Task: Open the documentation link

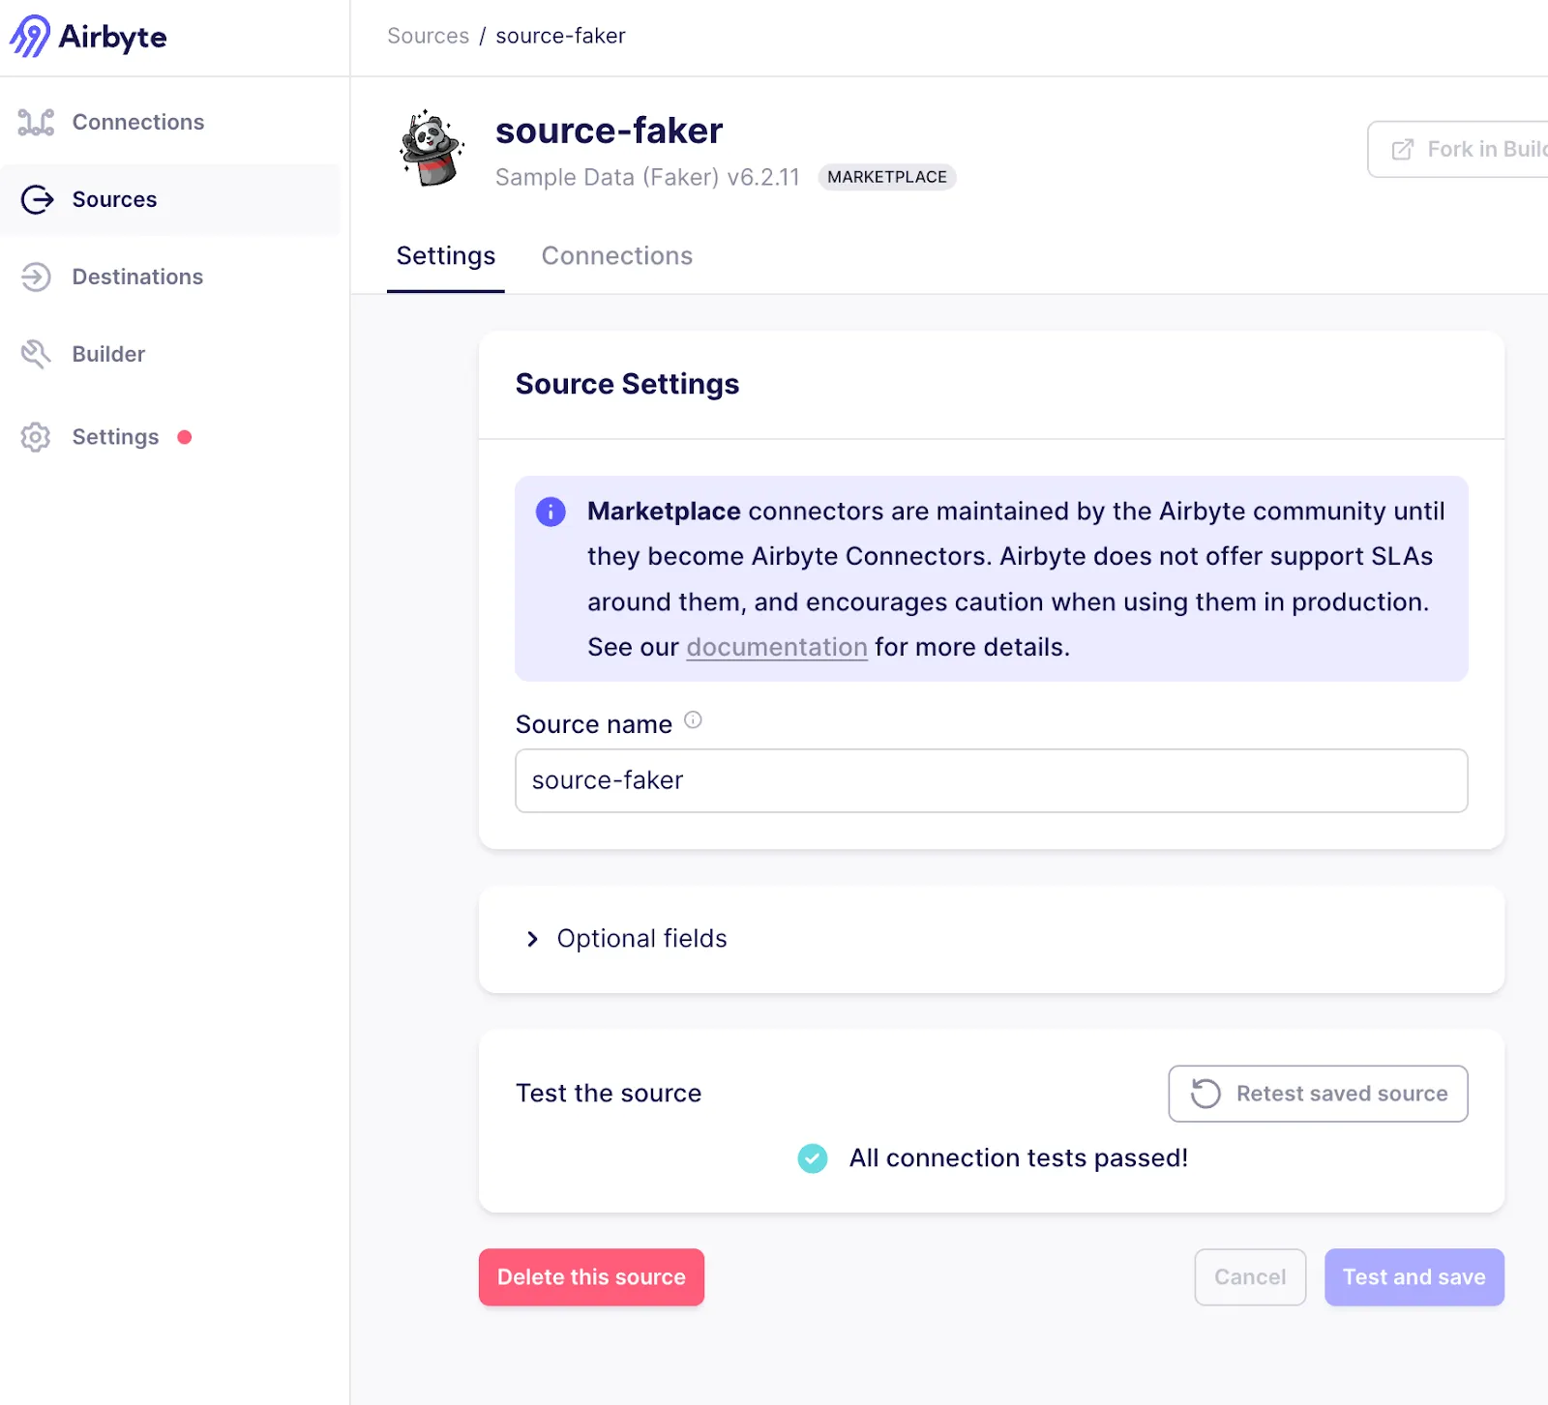Action: (x=777, y=647)
